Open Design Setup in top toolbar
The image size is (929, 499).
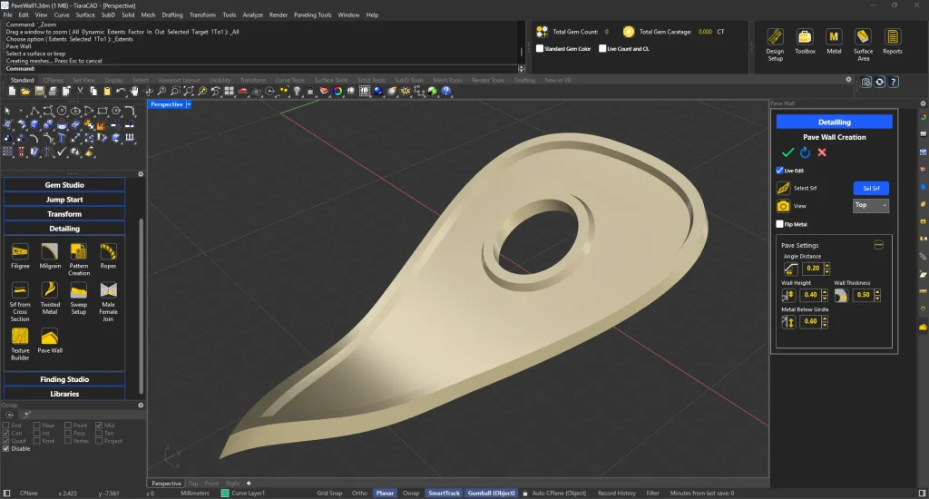coord(775,36)
